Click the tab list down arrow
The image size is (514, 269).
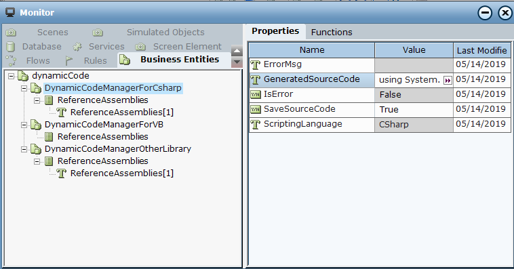(237, 62)
